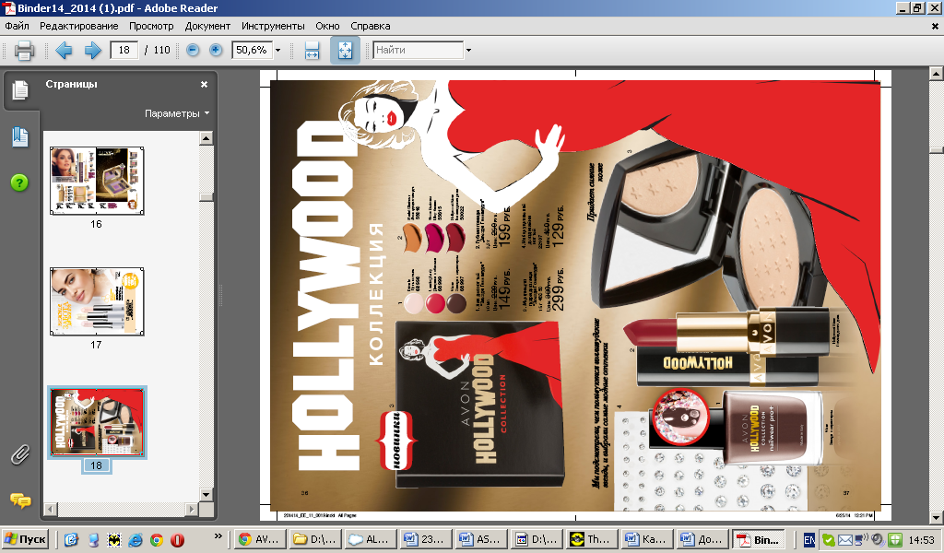This screenshot has width=944, height=553.
Task: Select page 18 Hollywood thumbnail
Action: tap(97, 422)
